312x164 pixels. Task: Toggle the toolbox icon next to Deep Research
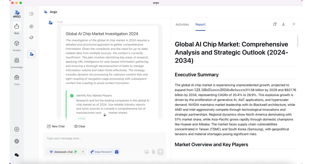[117, 152]
